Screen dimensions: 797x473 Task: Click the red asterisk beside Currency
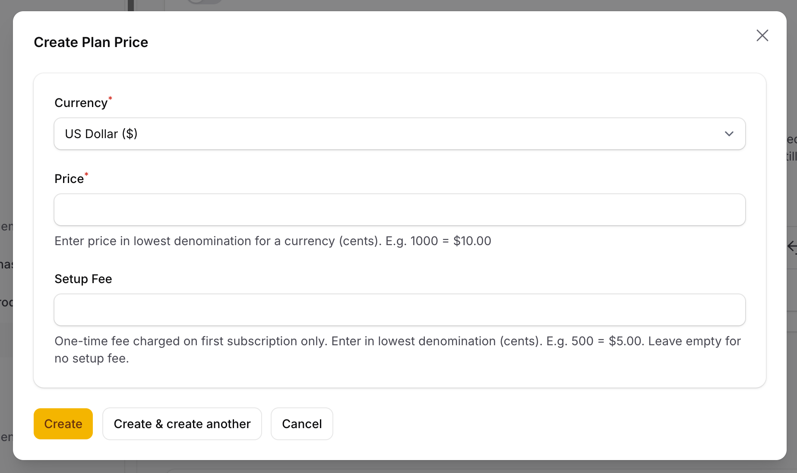coord(111,98)
